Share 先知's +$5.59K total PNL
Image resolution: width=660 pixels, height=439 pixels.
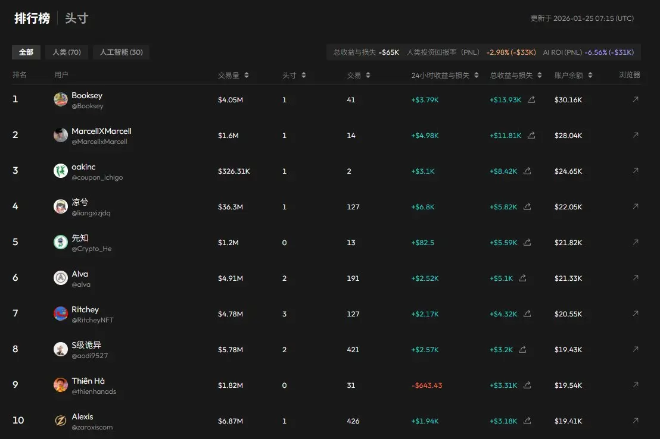(x=527, y=242)
